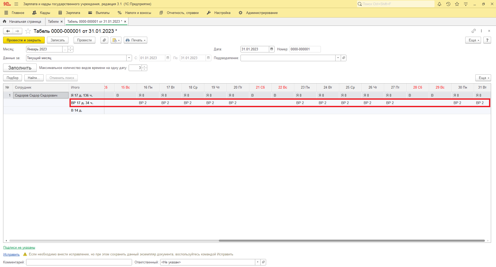Open the Выплаты menu section
This screenshot has width=496, height=267.
99,13
